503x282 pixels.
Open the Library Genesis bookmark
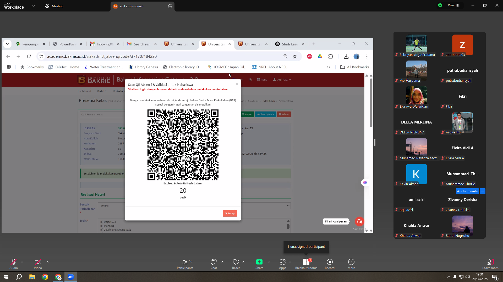click(144, 67)
